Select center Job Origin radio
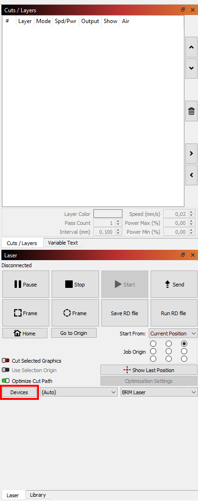 click(168, 351)
